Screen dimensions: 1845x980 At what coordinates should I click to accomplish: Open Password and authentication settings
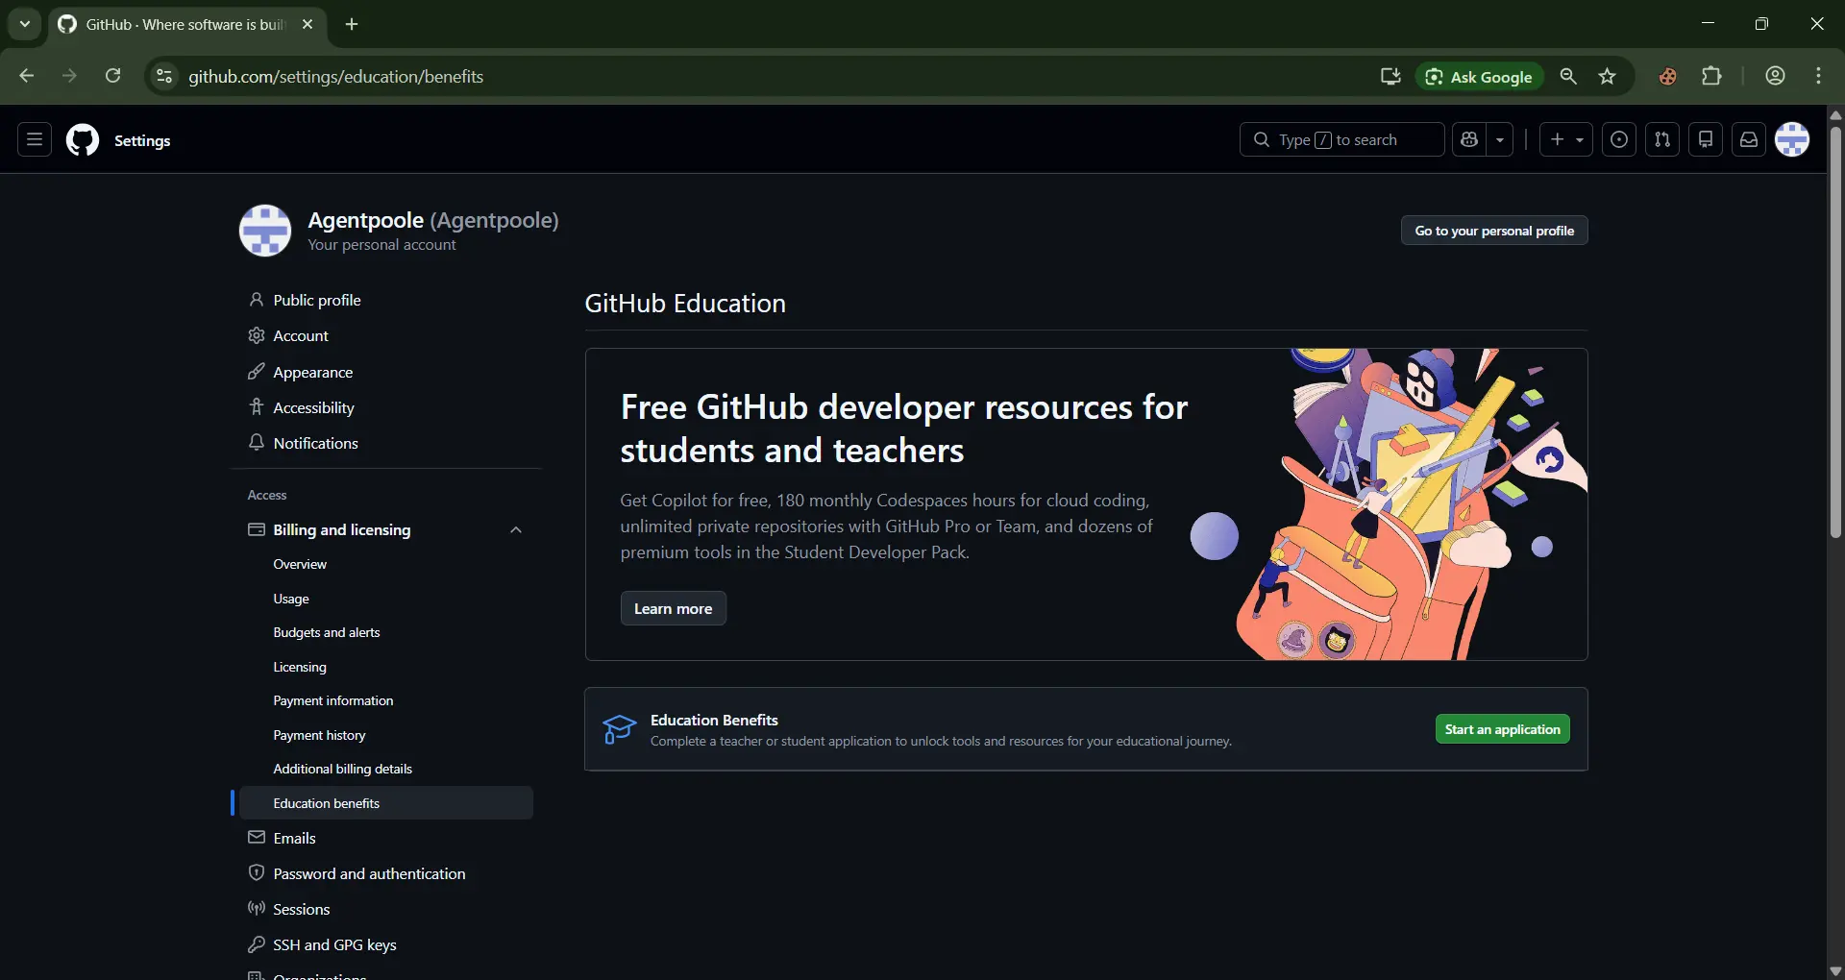pyautogui.click(x=385, y=873)
